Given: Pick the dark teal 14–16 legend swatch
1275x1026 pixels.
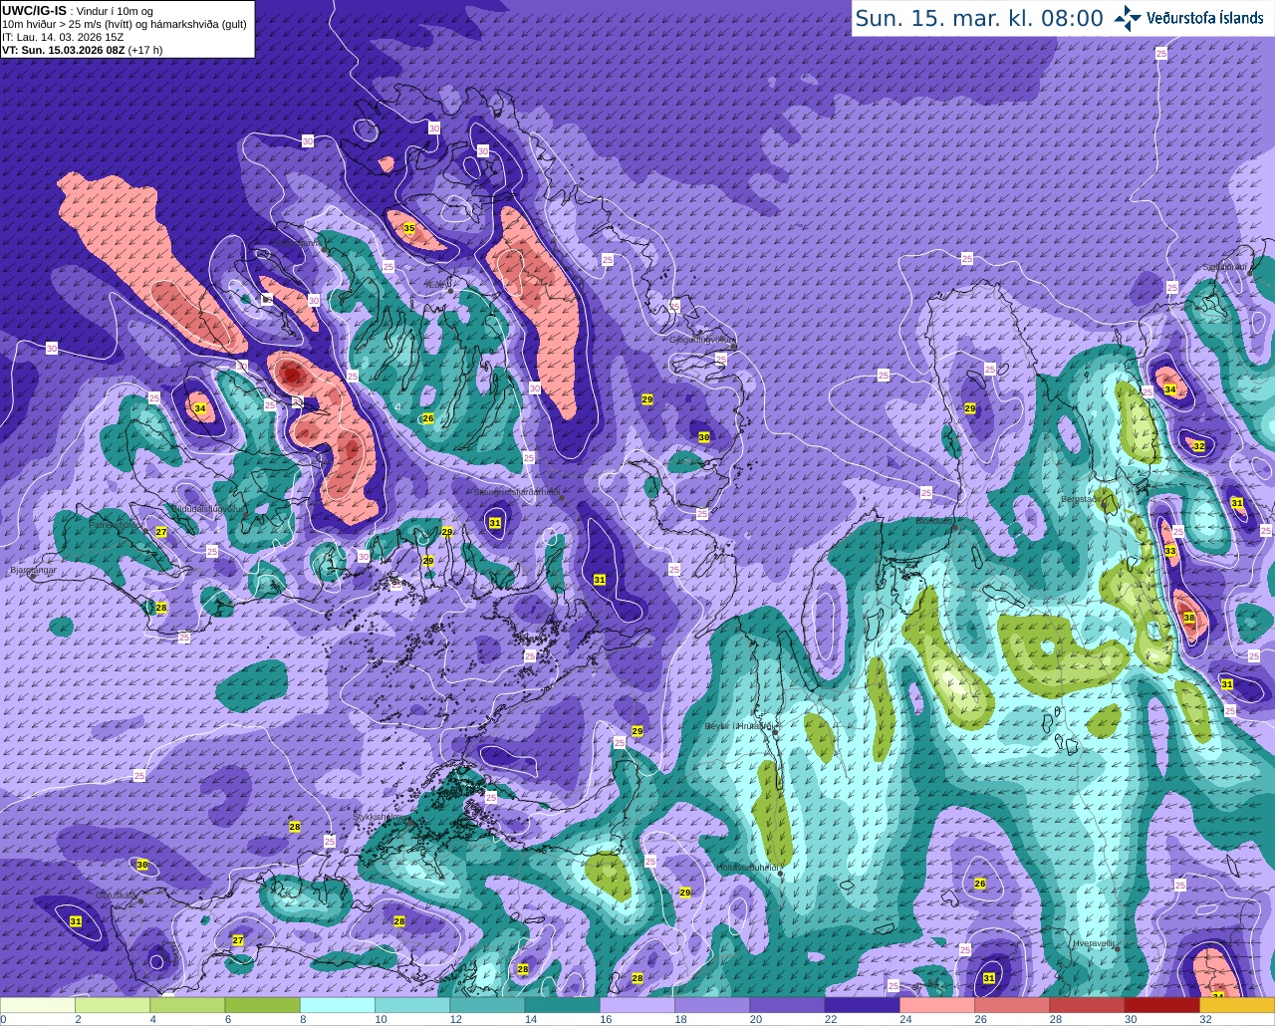Looking at the screenshot, I should pos(562,1005).
